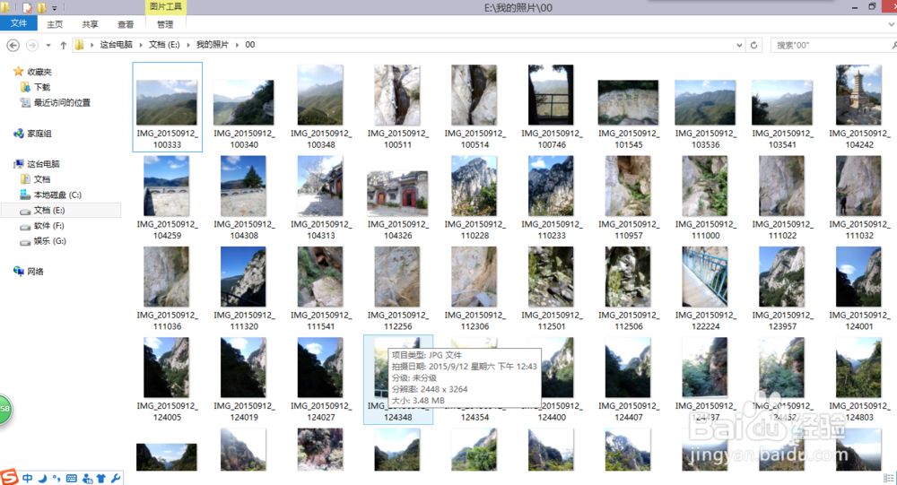
Task: Open 软件 (F:) drive in the sidebar
Action: point(42,225)
